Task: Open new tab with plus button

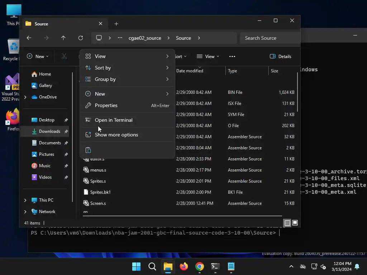Action: point(116,24)
